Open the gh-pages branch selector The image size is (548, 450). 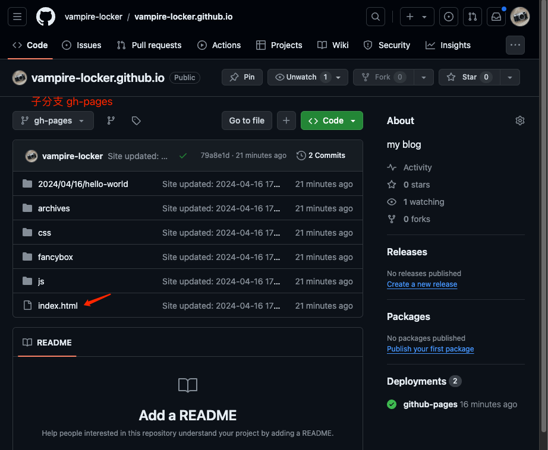point(53,121)
